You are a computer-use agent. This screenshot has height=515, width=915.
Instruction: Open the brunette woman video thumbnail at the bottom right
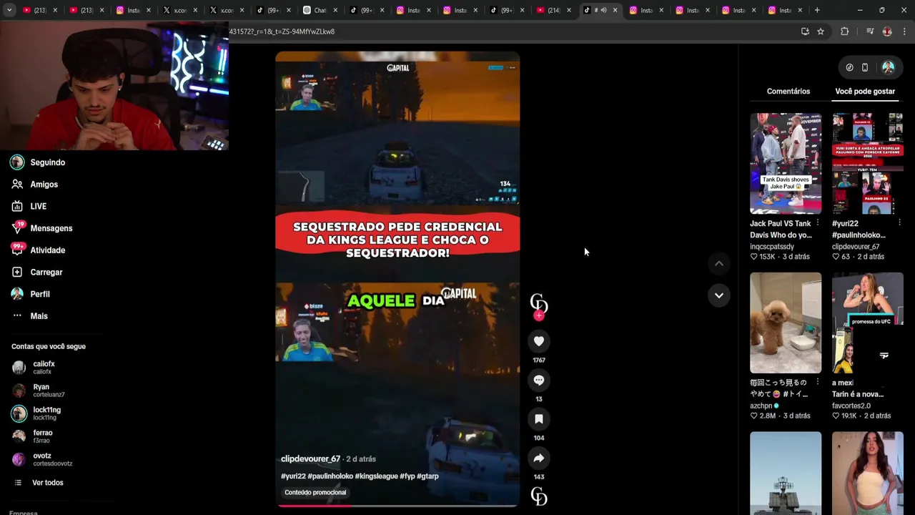pos(868,473)
